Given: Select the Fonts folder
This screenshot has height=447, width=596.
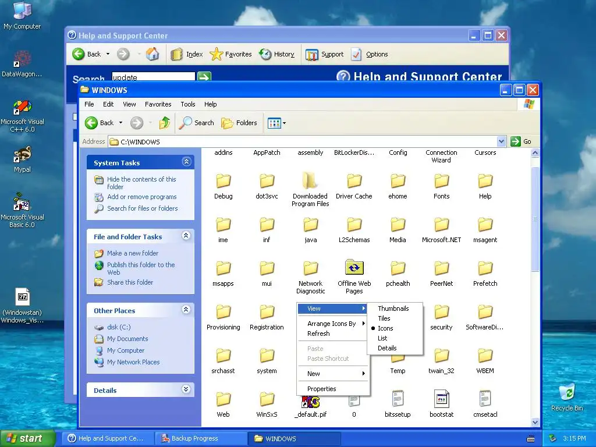Looking at the screenshot, I should tap(441, 187).
